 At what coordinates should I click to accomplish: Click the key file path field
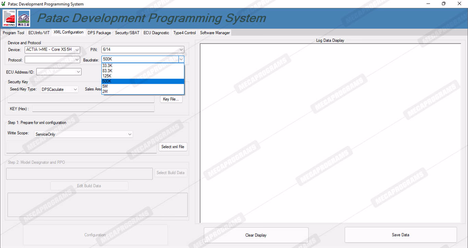click(81, 99)
